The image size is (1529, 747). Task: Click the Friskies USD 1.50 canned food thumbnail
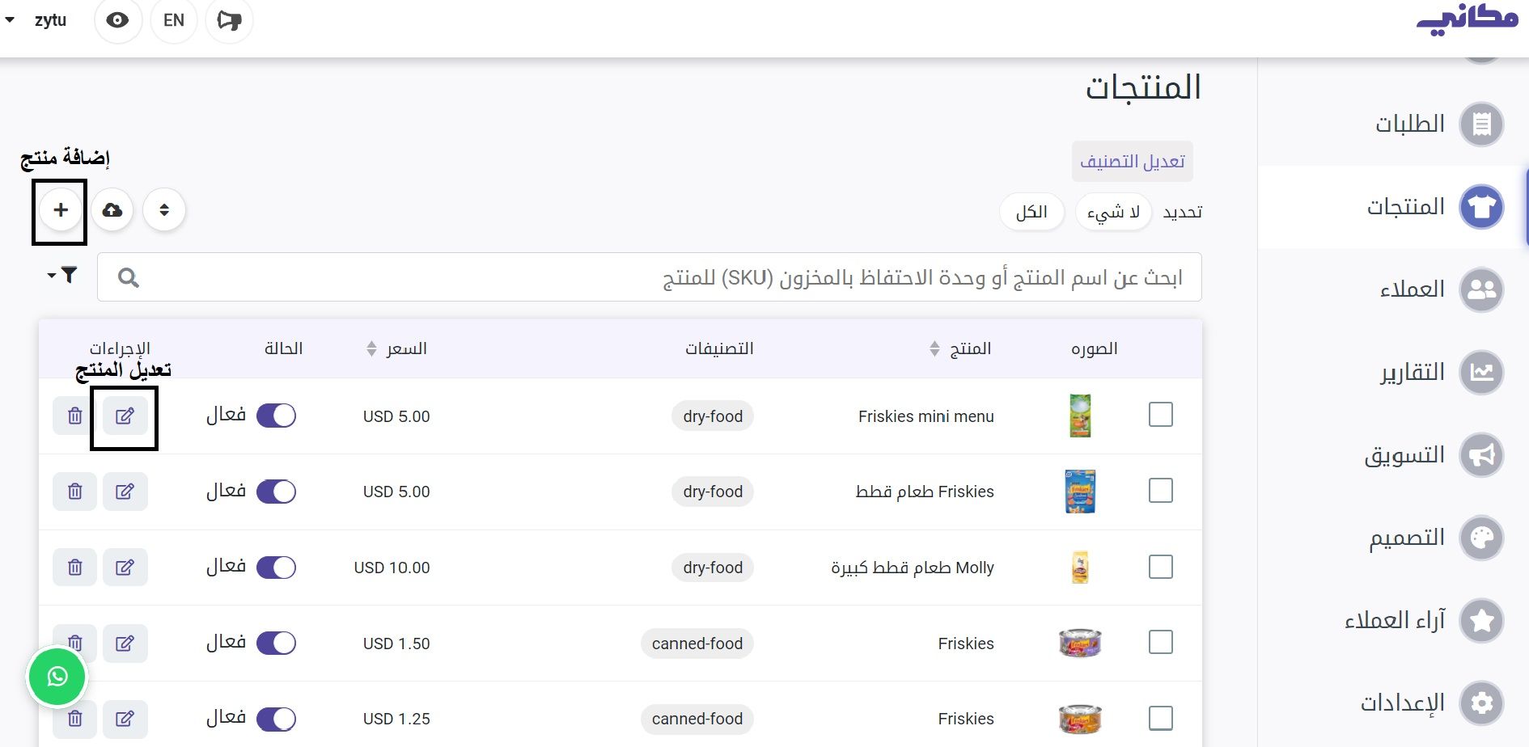click(x=1080, y=644)
